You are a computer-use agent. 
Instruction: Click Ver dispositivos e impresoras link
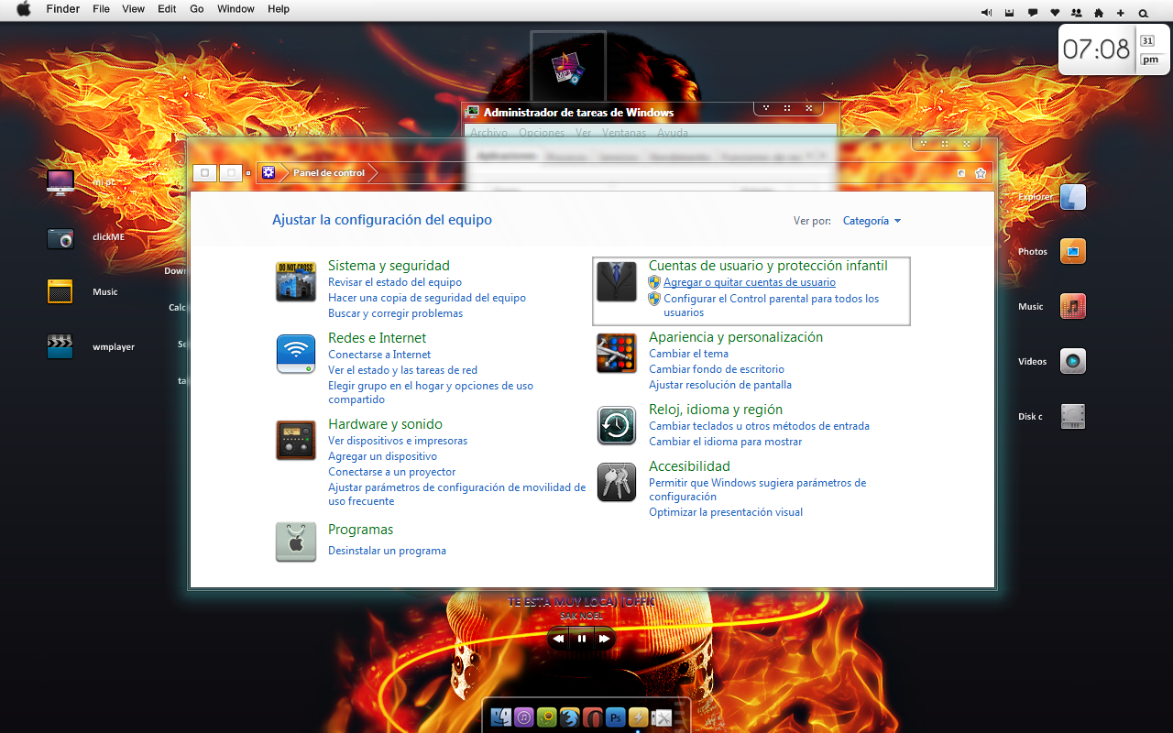(x=398, y=441)
